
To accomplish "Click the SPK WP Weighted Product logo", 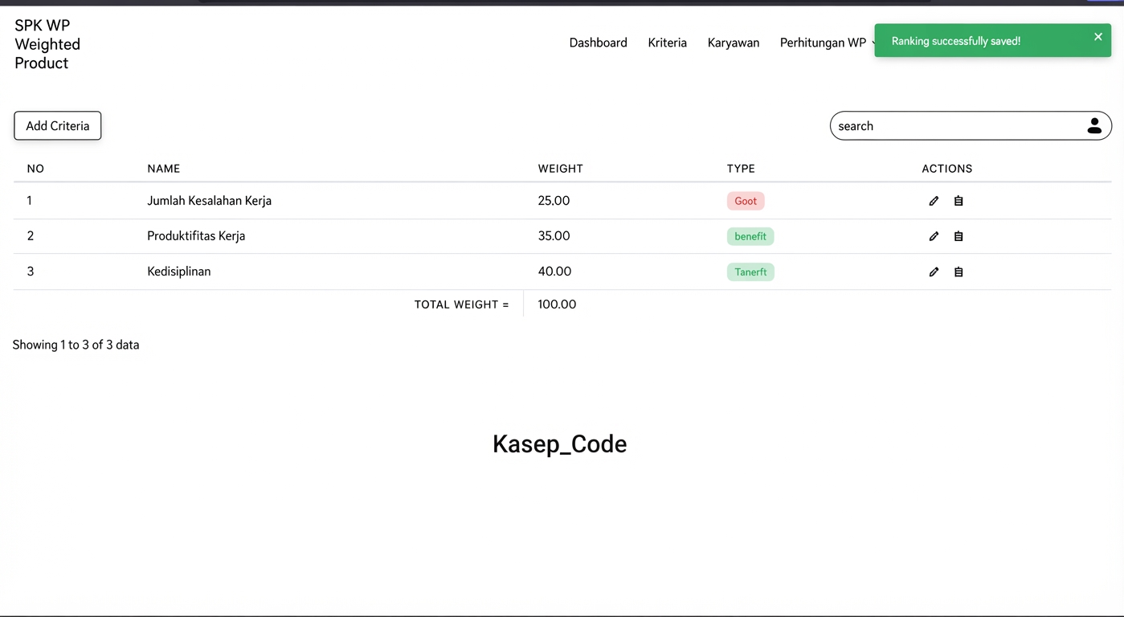I will [x=47, y=44].
